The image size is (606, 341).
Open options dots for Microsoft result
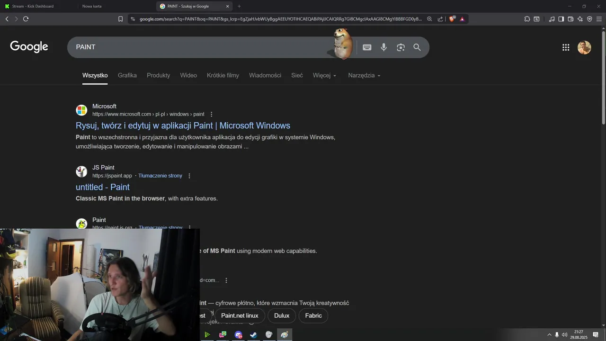(212, 114)
